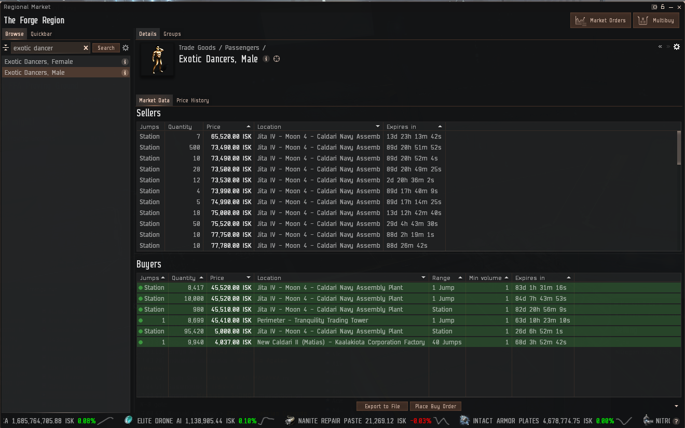Click info icon beside Exotic Dancers, Male title
Image resolution: width=685 pixels, height=428 pixels.
click(266, 59)
